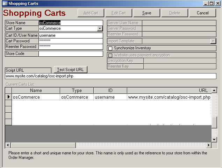The width and height of the screenshot is (222, 168).
Task: Focus the Cart Password field
Action: [71, 41]
